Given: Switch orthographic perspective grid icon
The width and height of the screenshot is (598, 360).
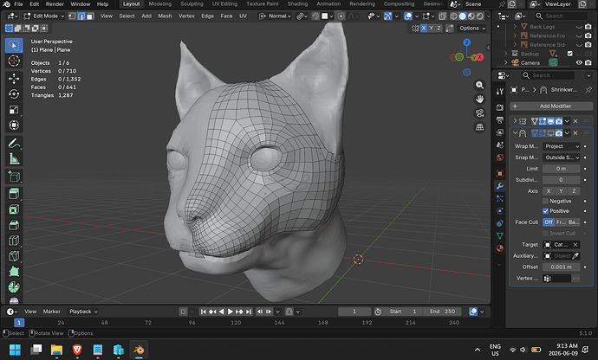Looking at the screenshot, I should (480, 127).
